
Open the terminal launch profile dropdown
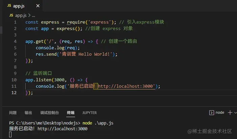(235, 112)
